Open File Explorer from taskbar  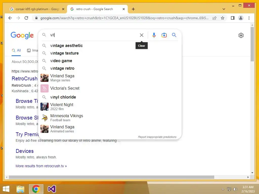coord(20,189)
